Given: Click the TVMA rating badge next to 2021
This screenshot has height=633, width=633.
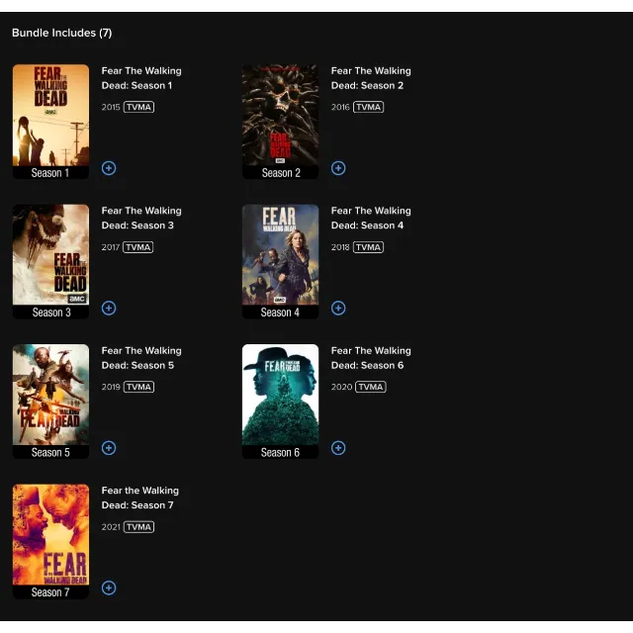Looking at the screenshot, I should 138,527.
